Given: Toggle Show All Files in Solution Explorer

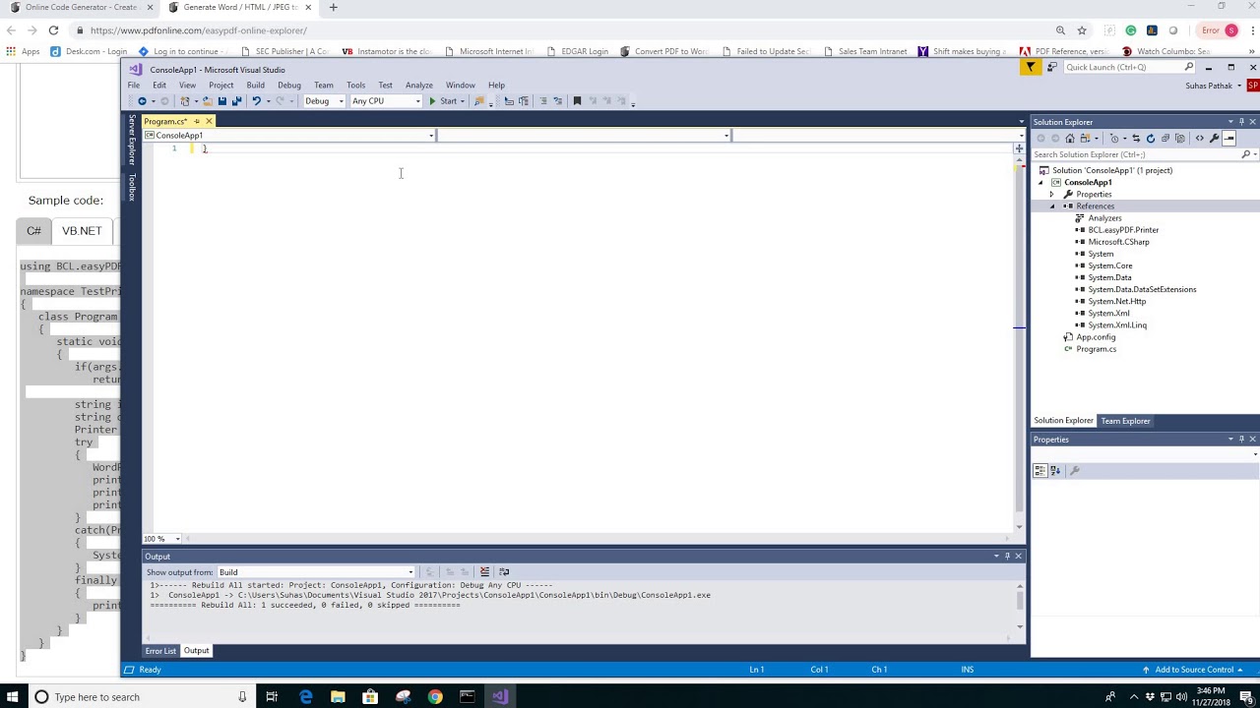Looking at the screenshot, I should [1180, 138].
